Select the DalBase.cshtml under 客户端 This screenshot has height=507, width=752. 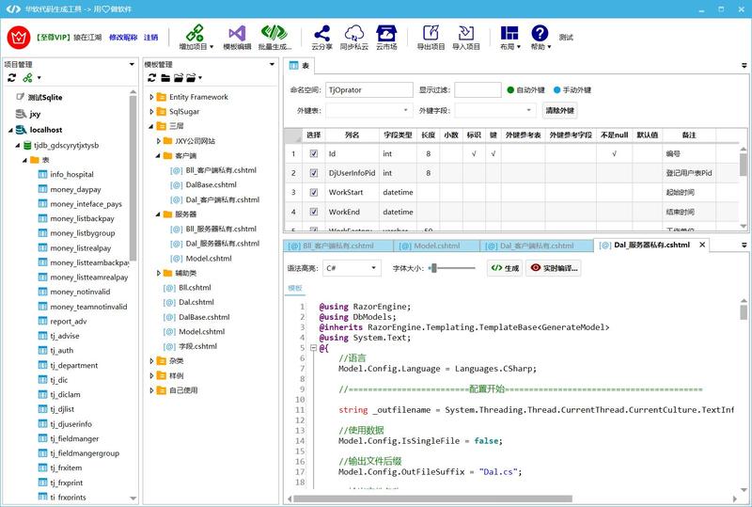(211, 185)
